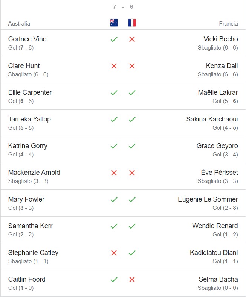
Task: Click the 7 - 6 final score
Action: pyautogui.click(x=123, y=7)
